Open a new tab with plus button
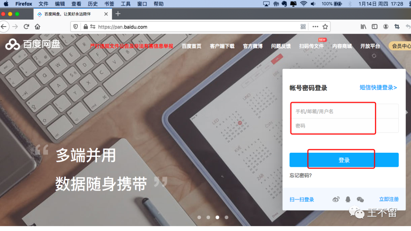 pyautogui.click(x=118, y=14)
